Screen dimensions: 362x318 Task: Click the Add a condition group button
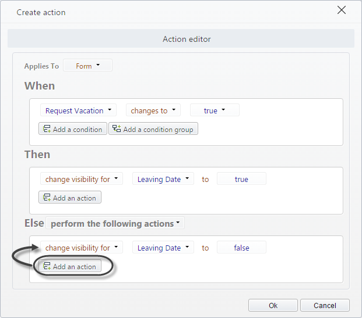pos(153,128)
